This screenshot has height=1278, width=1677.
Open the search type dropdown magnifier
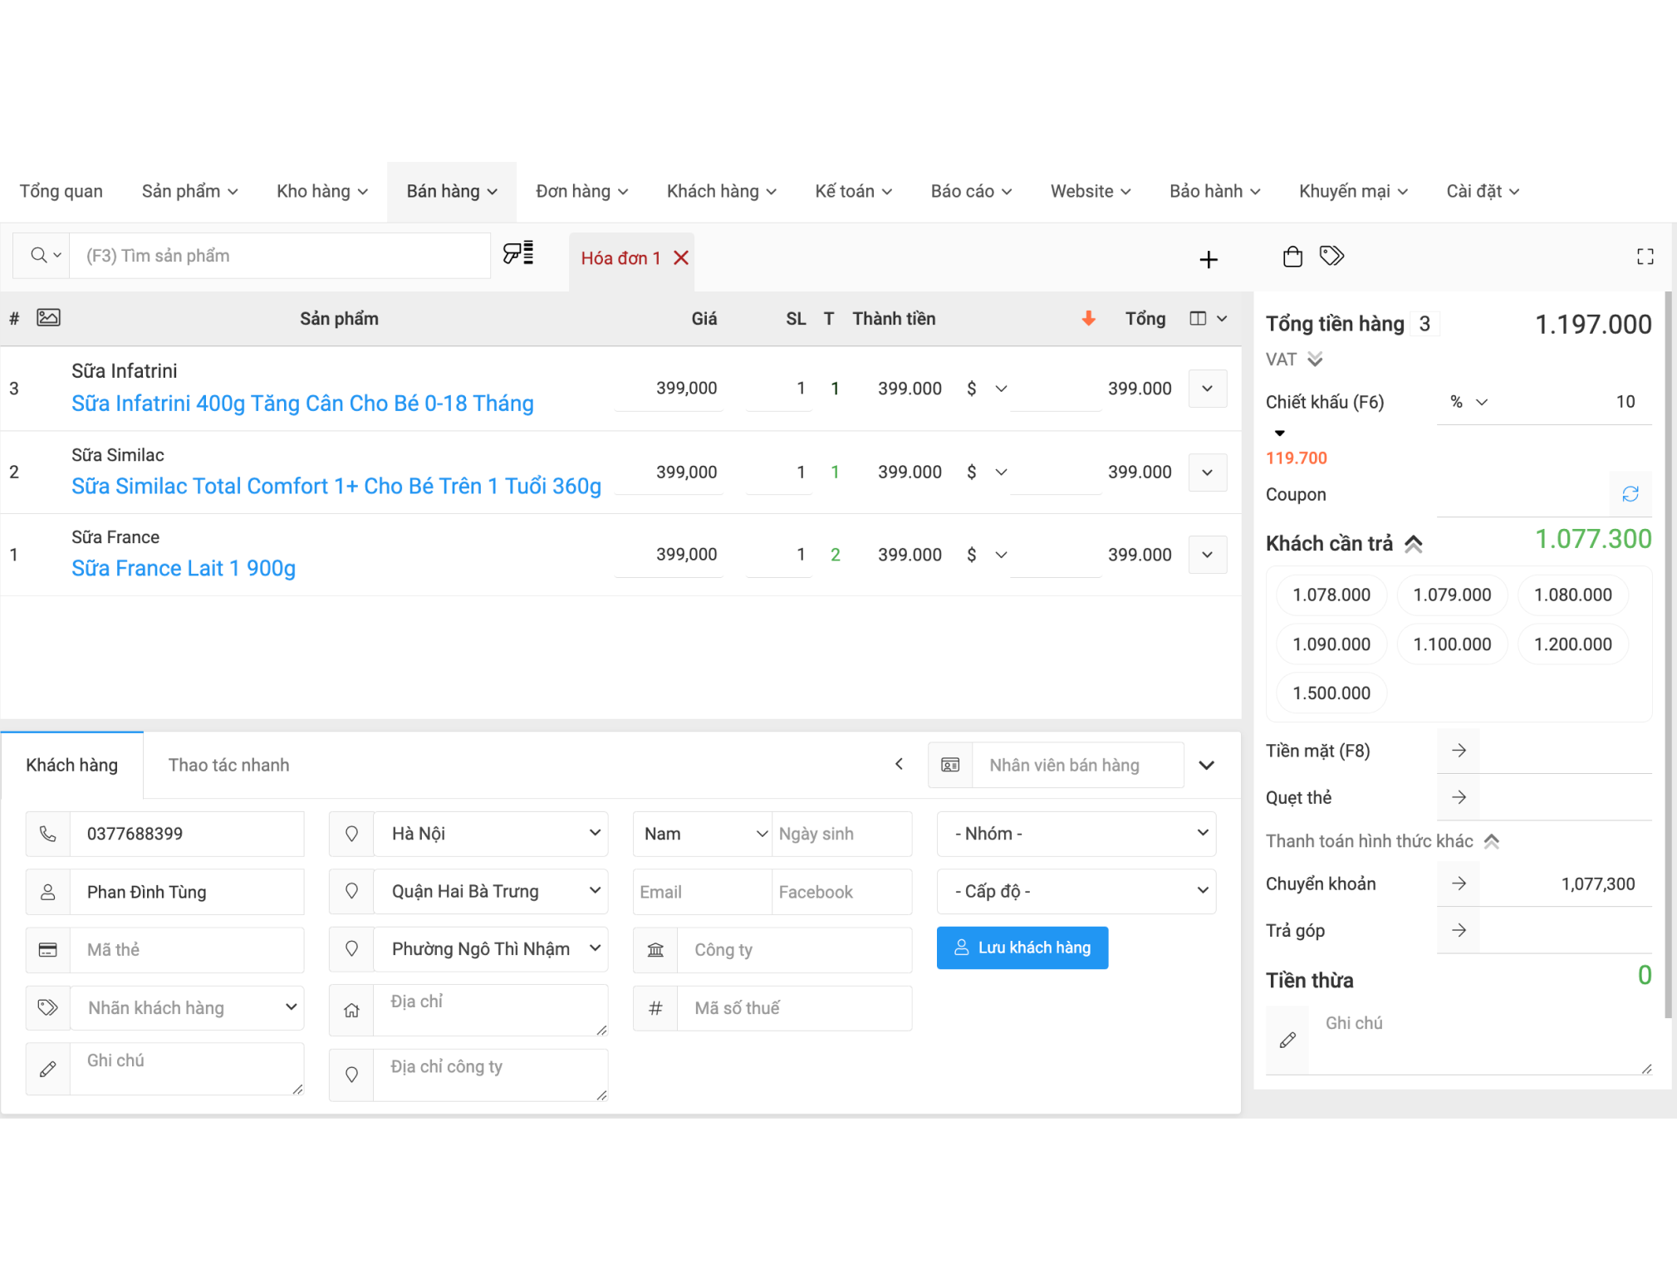click(46, 255)
